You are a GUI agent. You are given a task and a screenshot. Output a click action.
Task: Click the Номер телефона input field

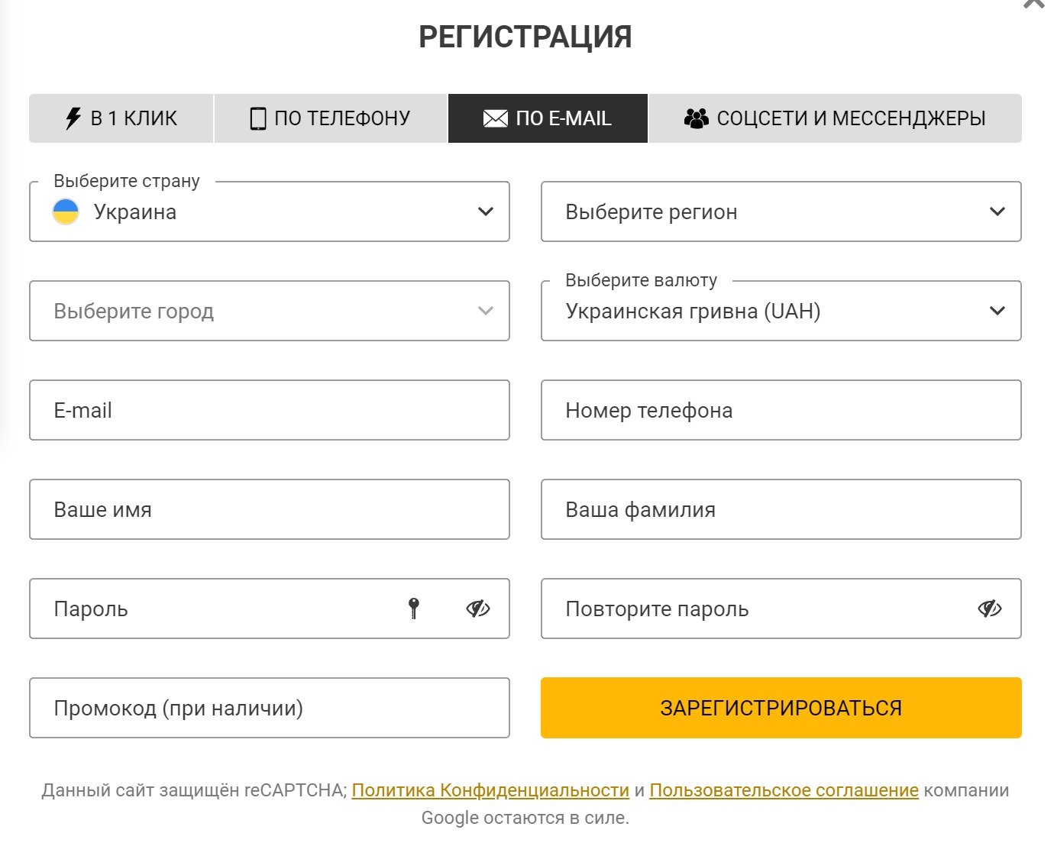coord(781,410)
